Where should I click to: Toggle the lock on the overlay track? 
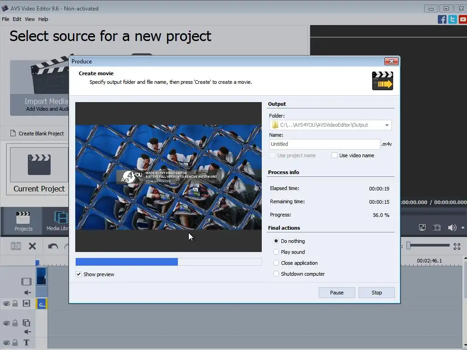point(15,323)
